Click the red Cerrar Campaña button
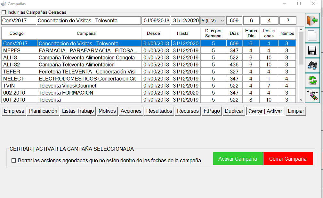 (x=288, y=159)
